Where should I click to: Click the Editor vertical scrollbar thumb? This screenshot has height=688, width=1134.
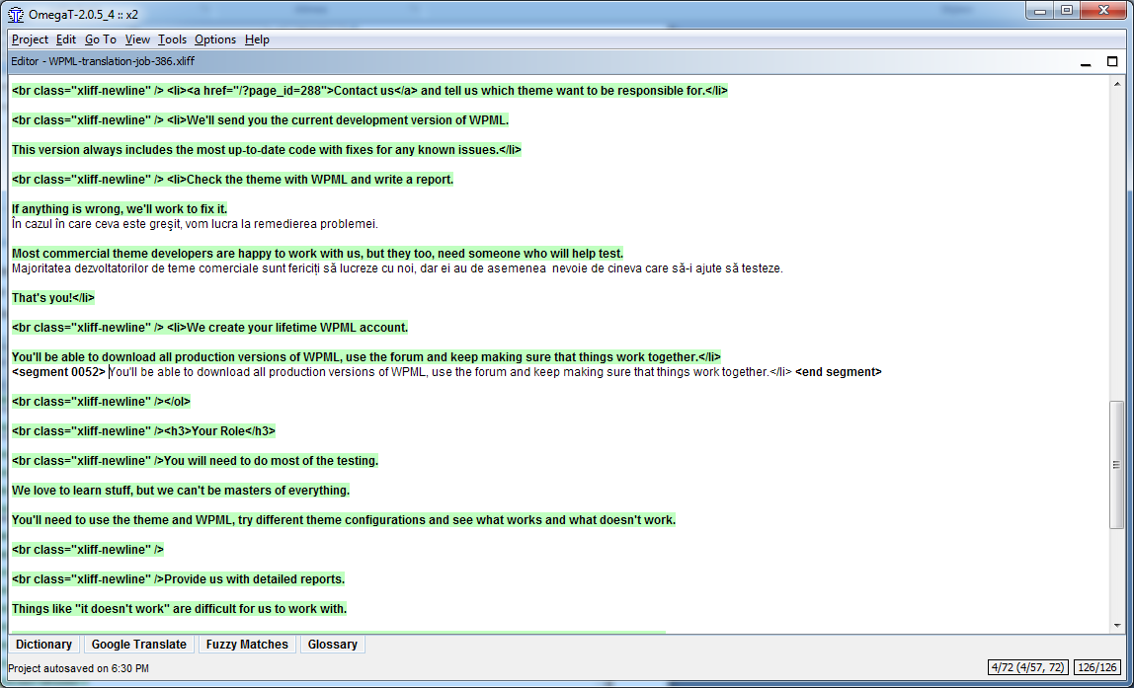click(1117, 465)
